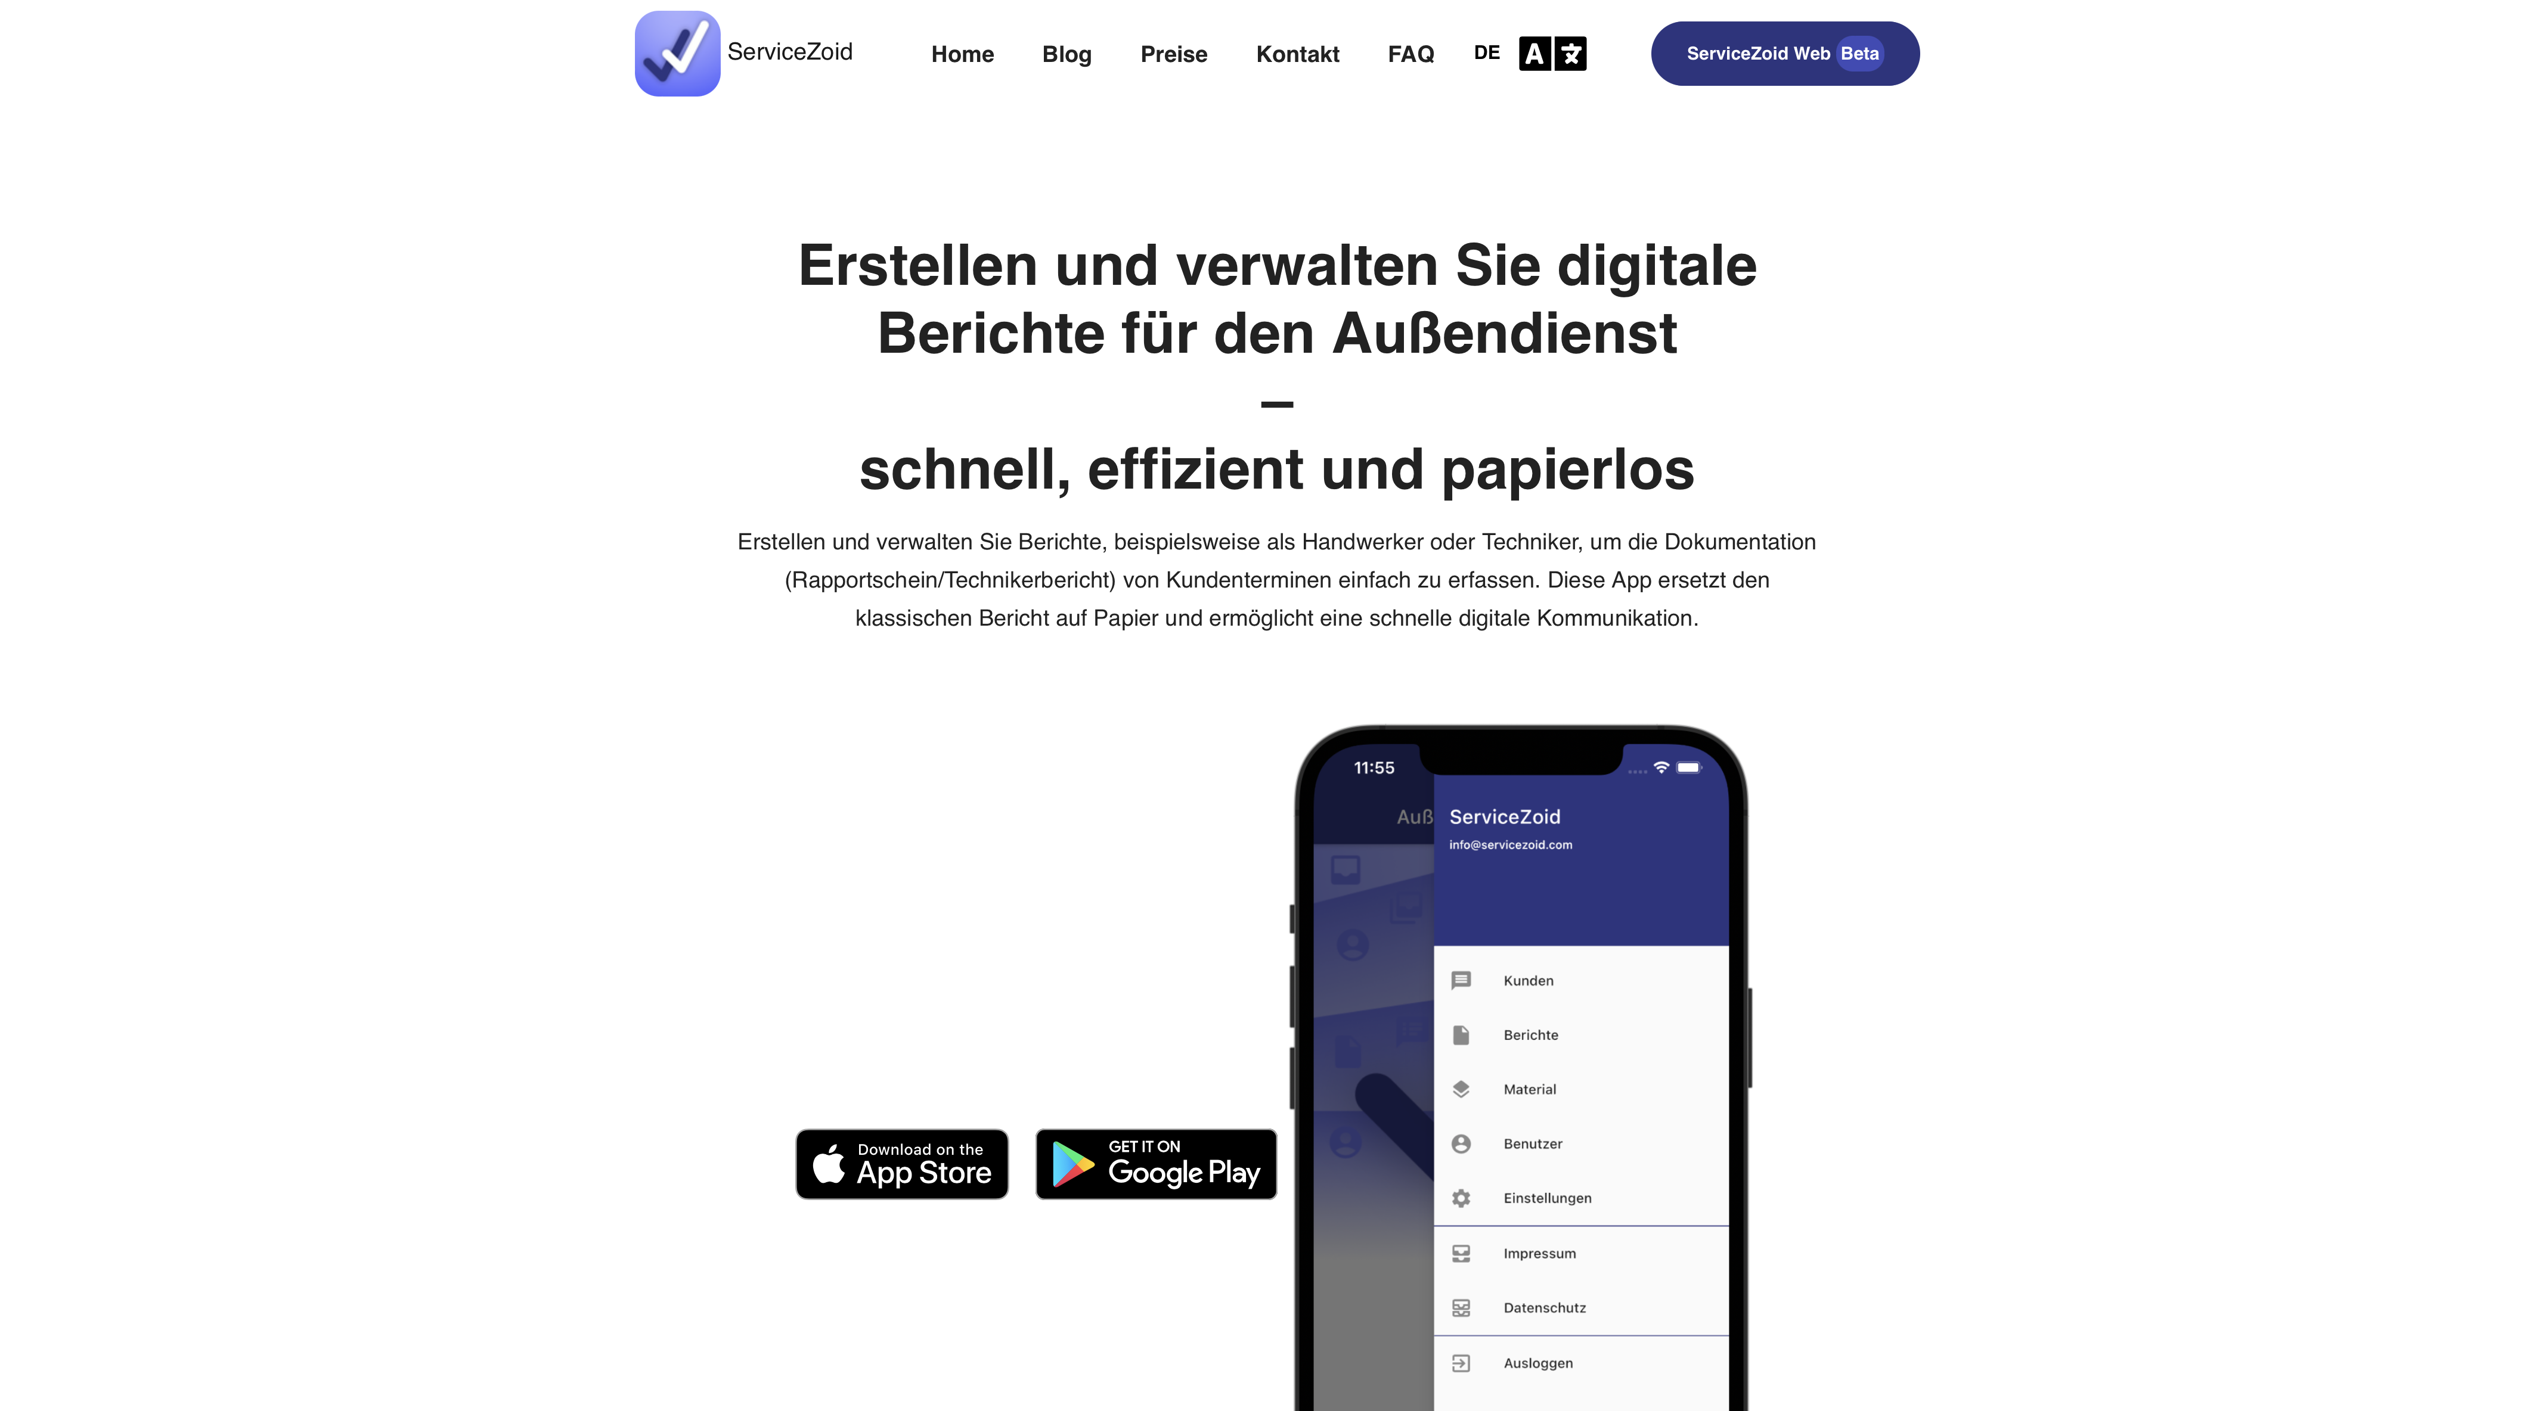Open the Blog navigation tab

pyautogui.click(x=1067, y=52)
